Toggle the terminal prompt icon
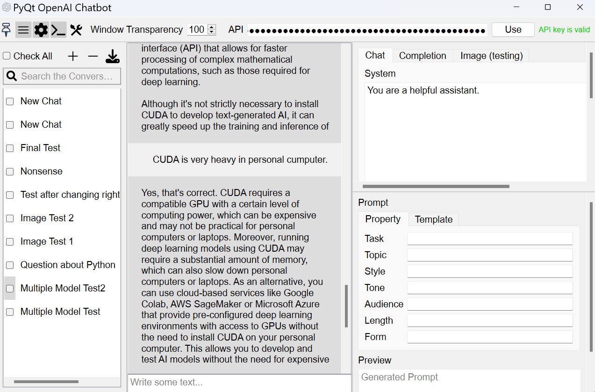This screenshot has width=595, height=392. click(58, 30)
